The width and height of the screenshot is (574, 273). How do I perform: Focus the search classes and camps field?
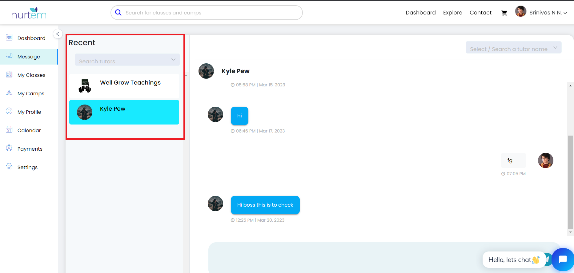[x=209, y=13]
